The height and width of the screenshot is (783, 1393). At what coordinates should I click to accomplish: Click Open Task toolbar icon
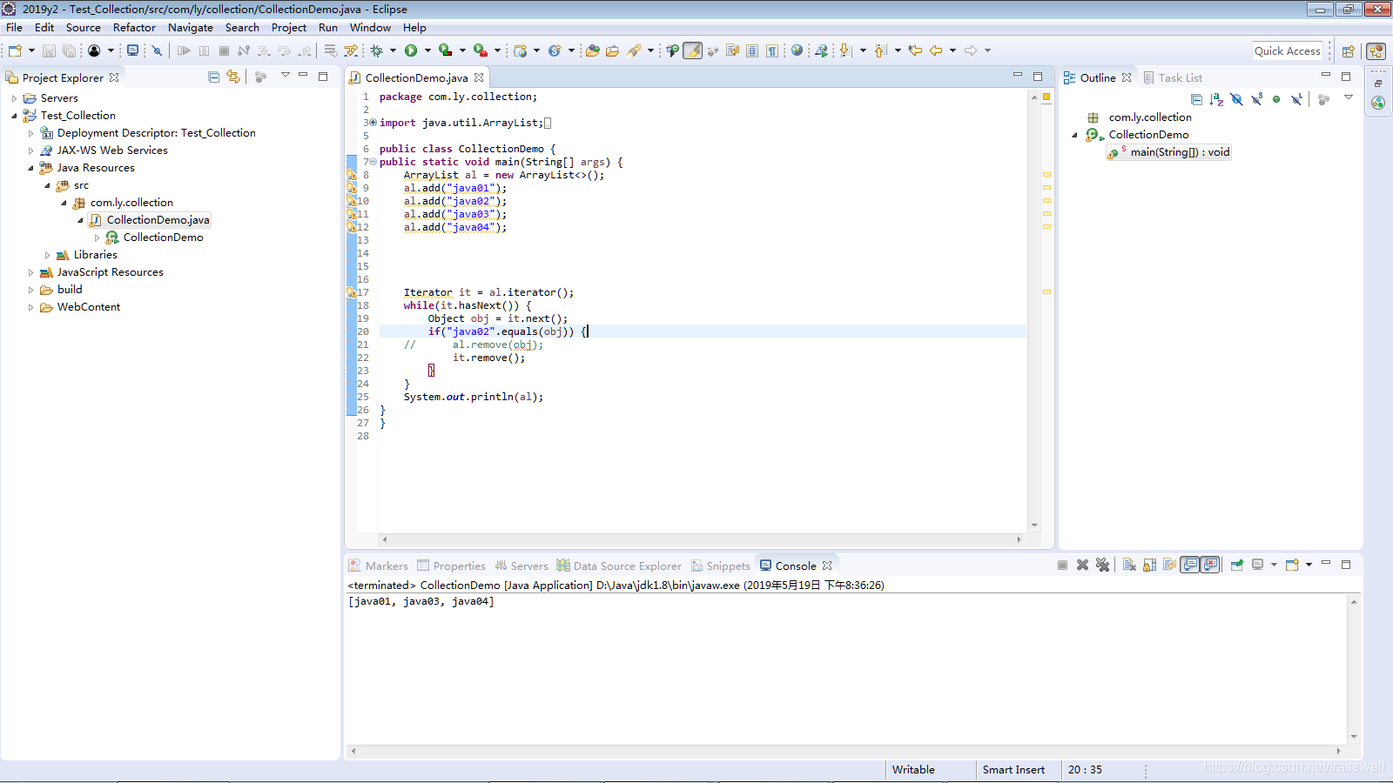612,50
